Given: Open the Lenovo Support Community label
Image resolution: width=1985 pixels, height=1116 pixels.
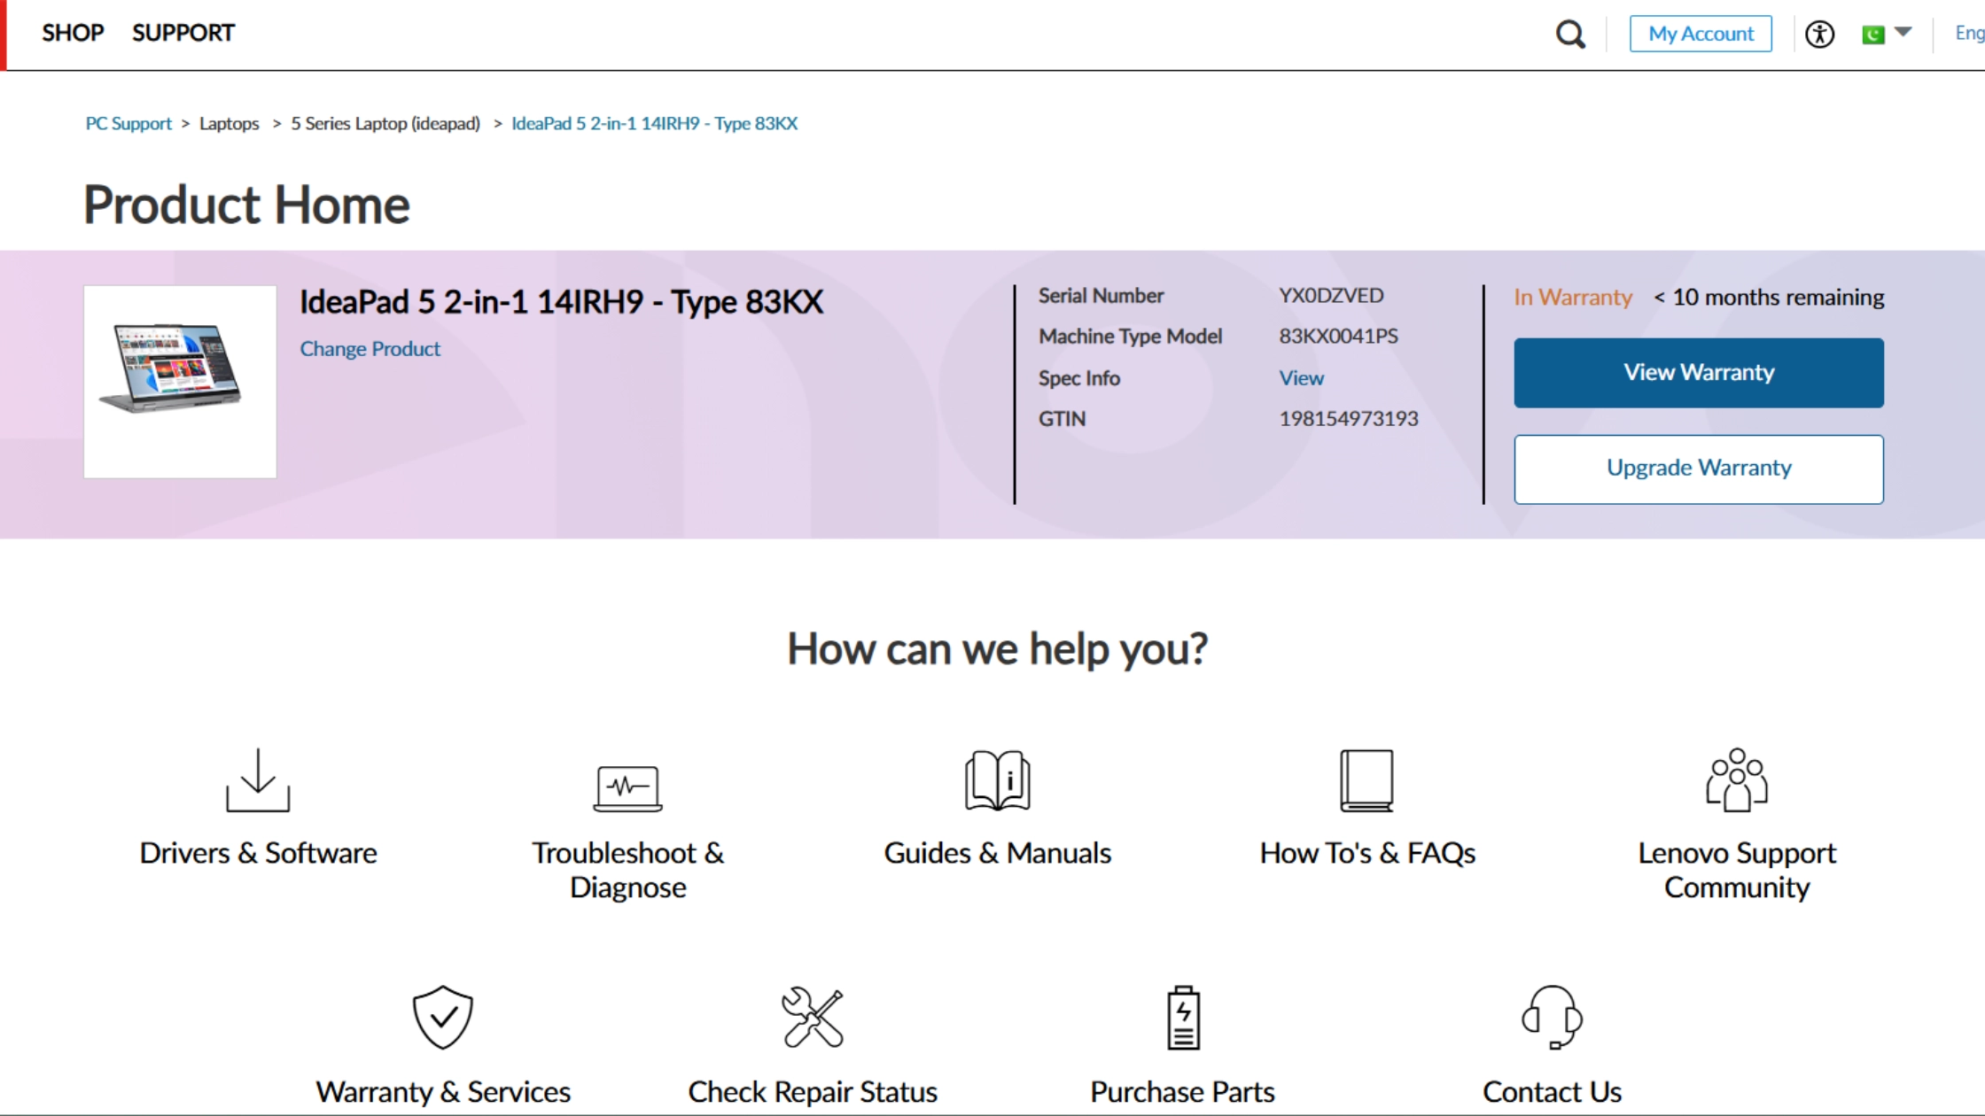Looking at the screenshot, I should pos(1737,870).
